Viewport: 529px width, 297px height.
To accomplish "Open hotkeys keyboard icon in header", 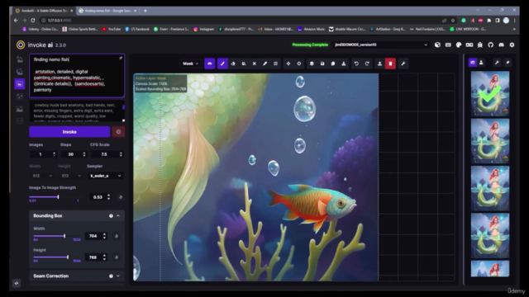I will pos(448,45).
